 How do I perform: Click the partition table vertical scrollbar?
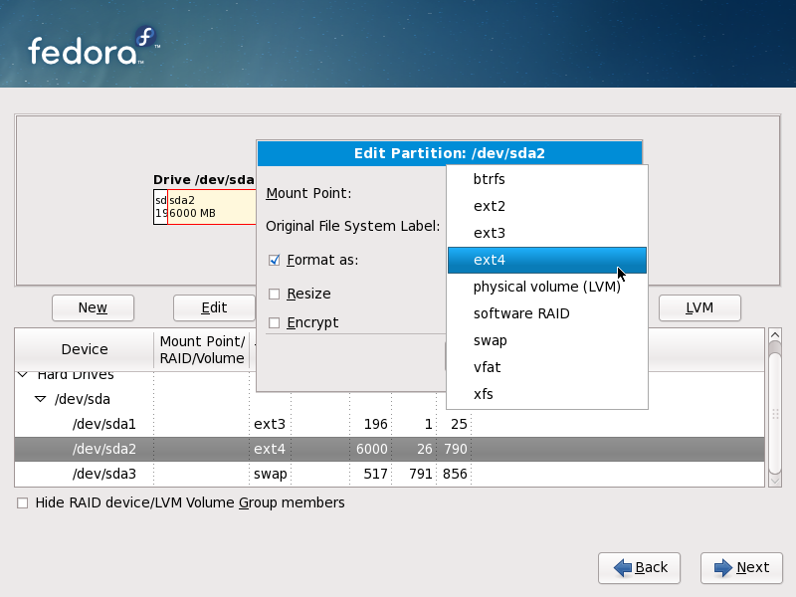pyautogui.click(x=775, y=408)
